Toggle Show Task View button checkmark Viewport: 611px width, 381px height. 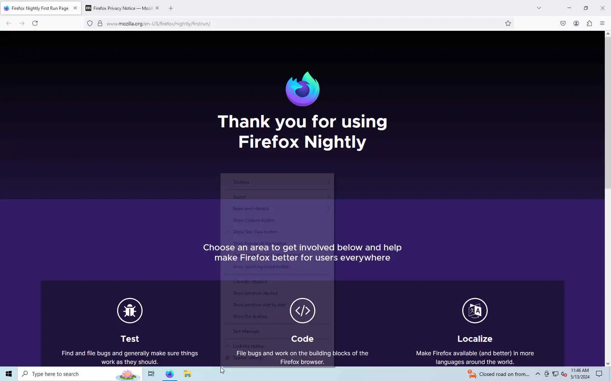tap(277, 232)
